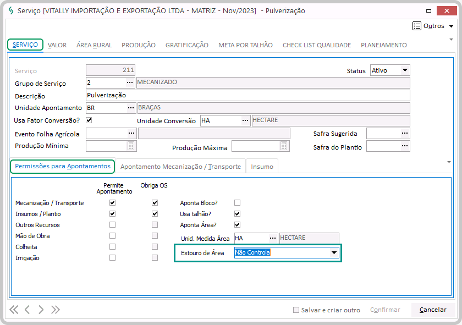The height and width of the screenshot is (325, 462).
Task: Open lookup for Unid. Medida Área
Action: tap(273, 238)
